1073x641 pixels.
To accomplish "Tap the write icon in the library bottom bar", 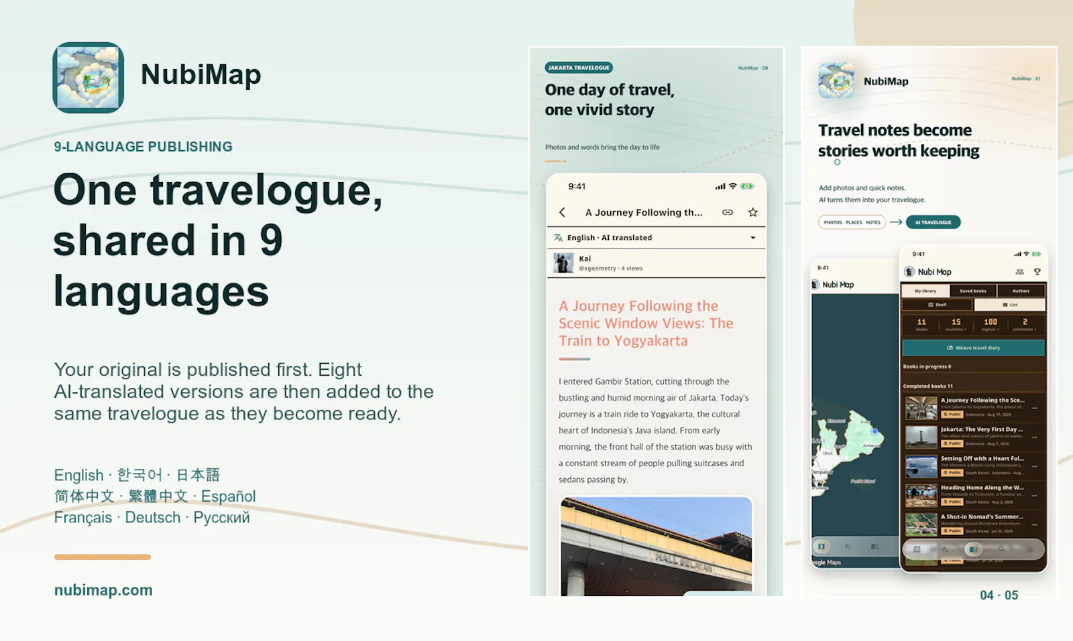I will (x=945, y=549).
